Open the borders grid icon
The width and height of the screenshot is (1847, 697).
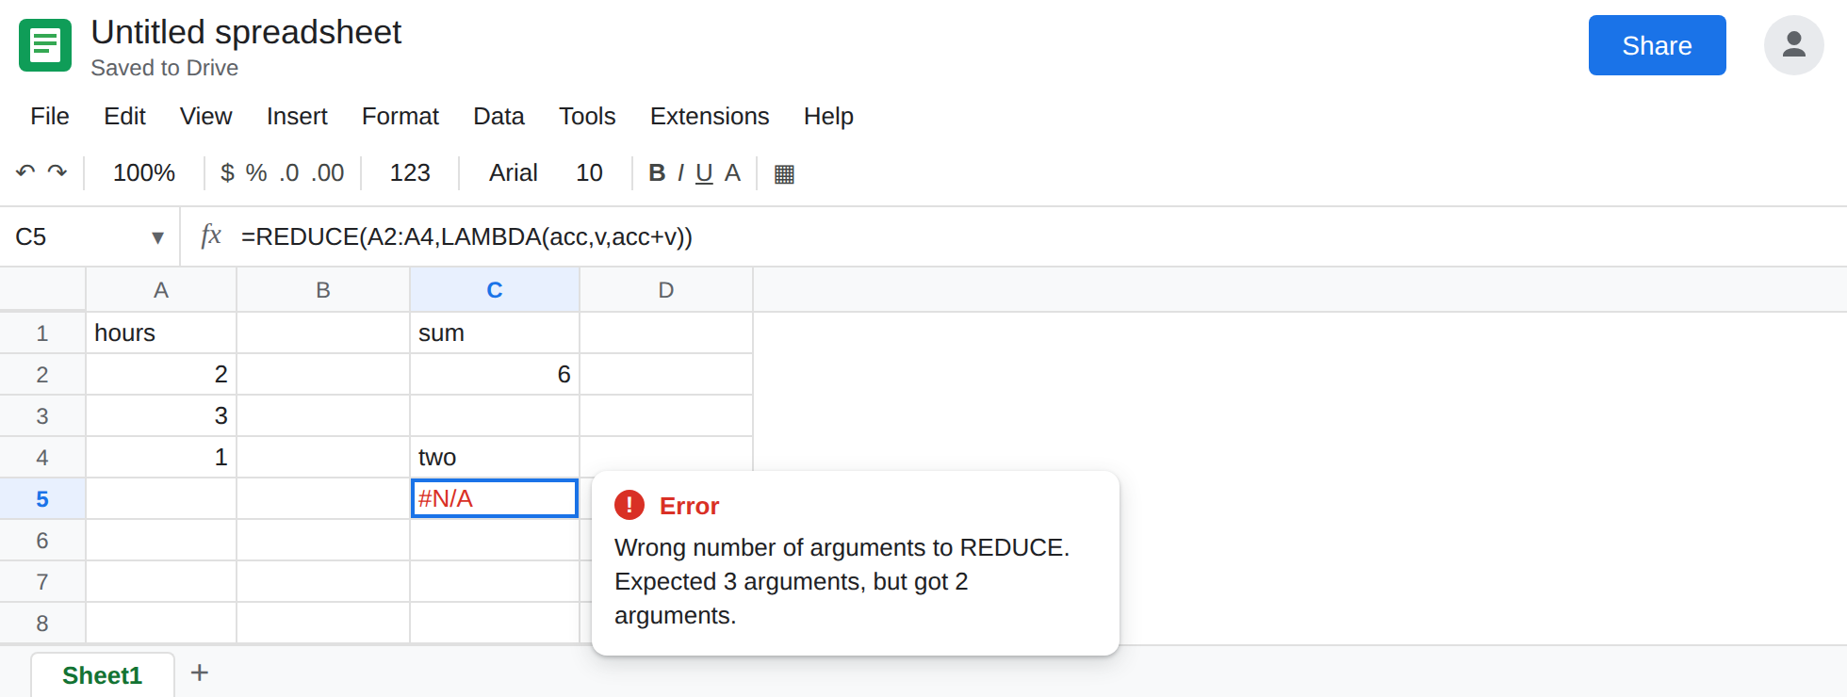pyautogui.click(x=784, y=173)
